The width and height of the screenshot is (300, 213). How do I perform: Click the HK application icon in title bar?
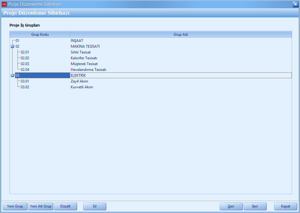coord(4,4)
